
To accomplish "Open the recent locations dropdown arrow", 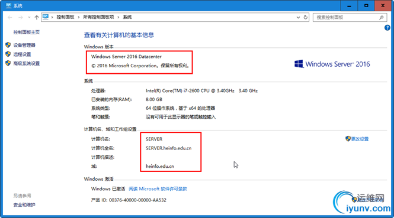I will [x=29, y=17].
